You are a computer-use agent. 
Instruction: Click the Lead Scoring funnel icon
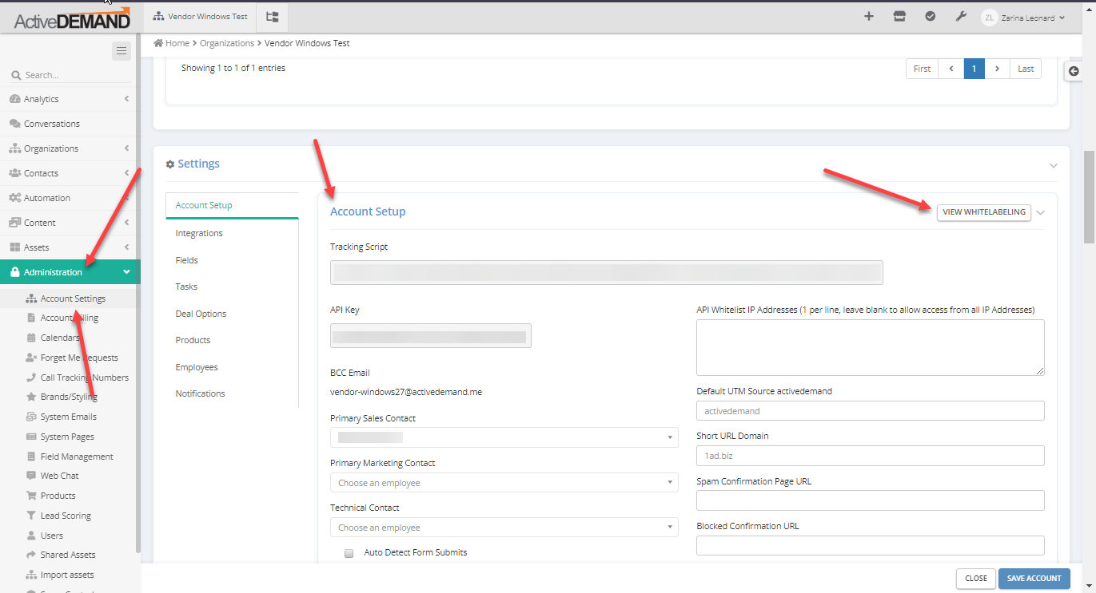pyautogui.click(x=31, y=516)
